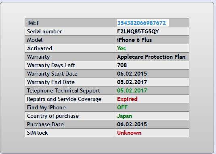This screenshot has height=154, width=216.
Task: Click the red Expired coverage status
Action: [x=127, y=99]
